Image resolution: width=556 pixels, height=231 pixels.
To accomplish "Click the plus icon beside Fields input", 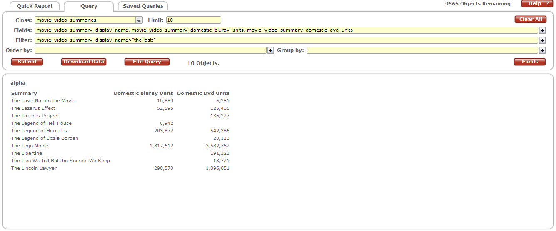I will [542, 30].
